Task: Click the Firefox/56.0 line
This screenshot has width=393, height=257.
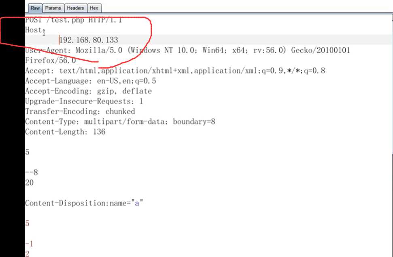Action: coord(50,61)
